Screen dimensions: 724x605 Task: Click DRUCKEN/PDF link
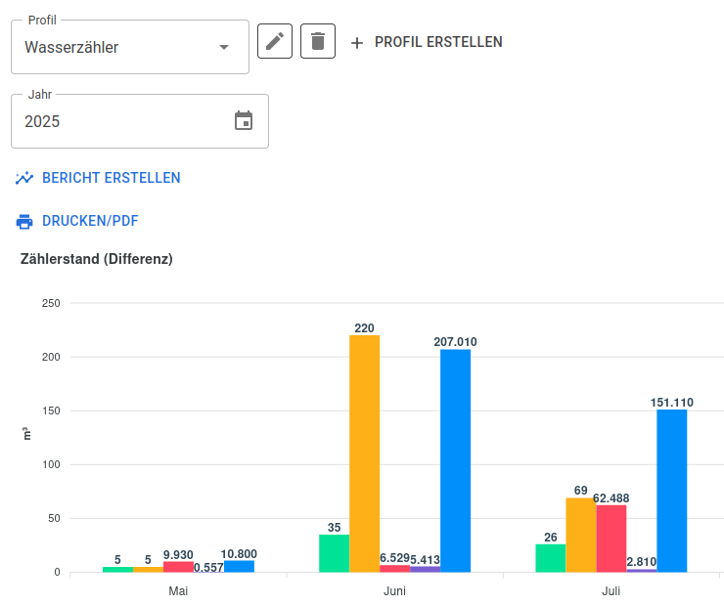[x=90, y=221]
